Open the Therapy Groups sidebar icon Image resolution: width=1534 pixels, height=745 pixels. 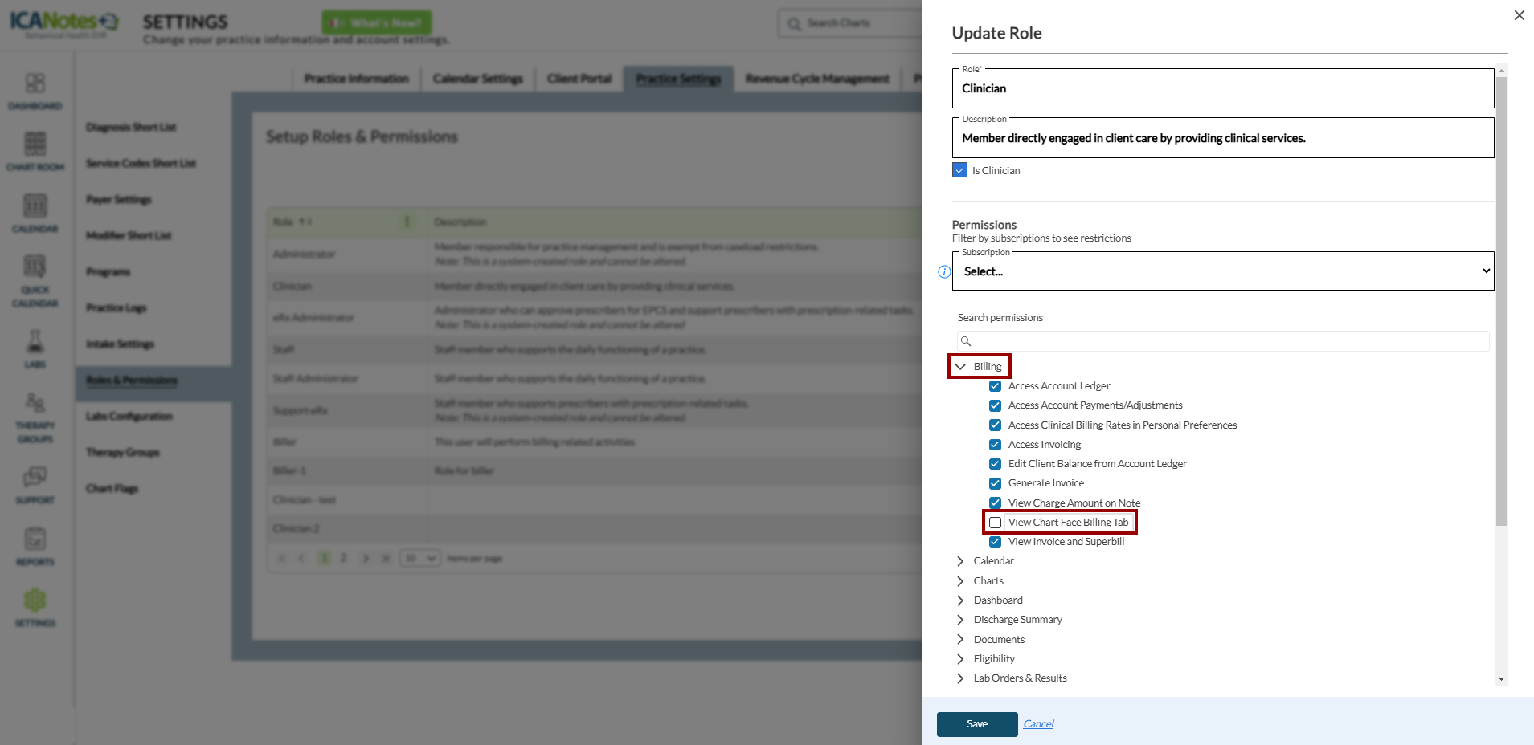point(35,404)
